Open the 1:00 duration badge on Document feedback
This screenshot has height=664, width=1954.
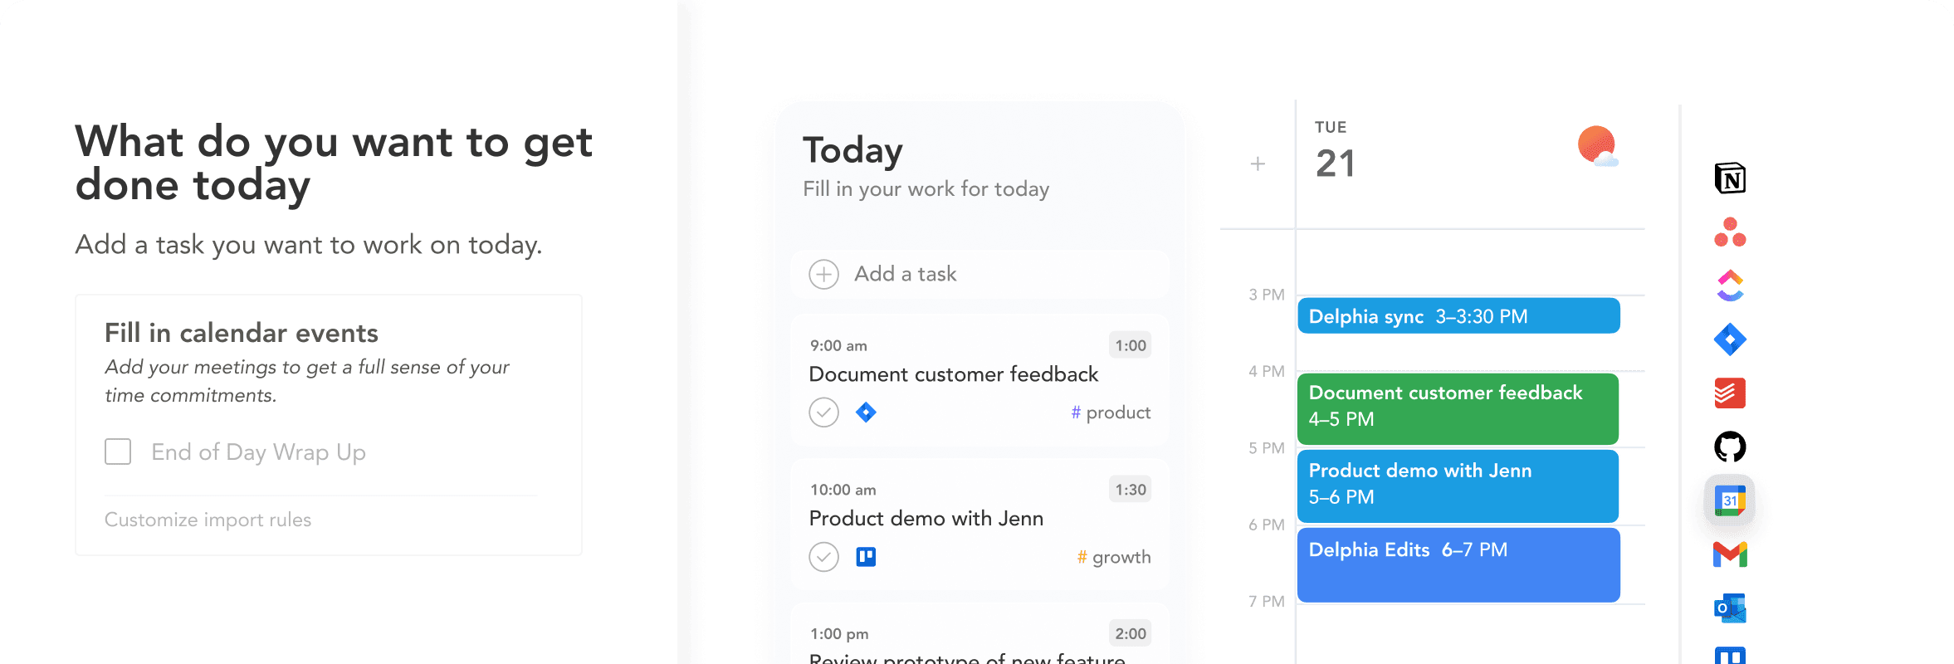coord(1131,345)
